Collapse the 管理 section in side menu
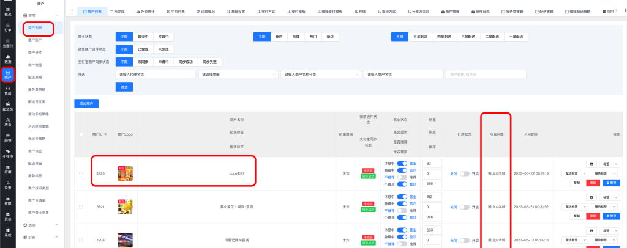This screenshot has height=248, width=627. click(x=56, y=14)
